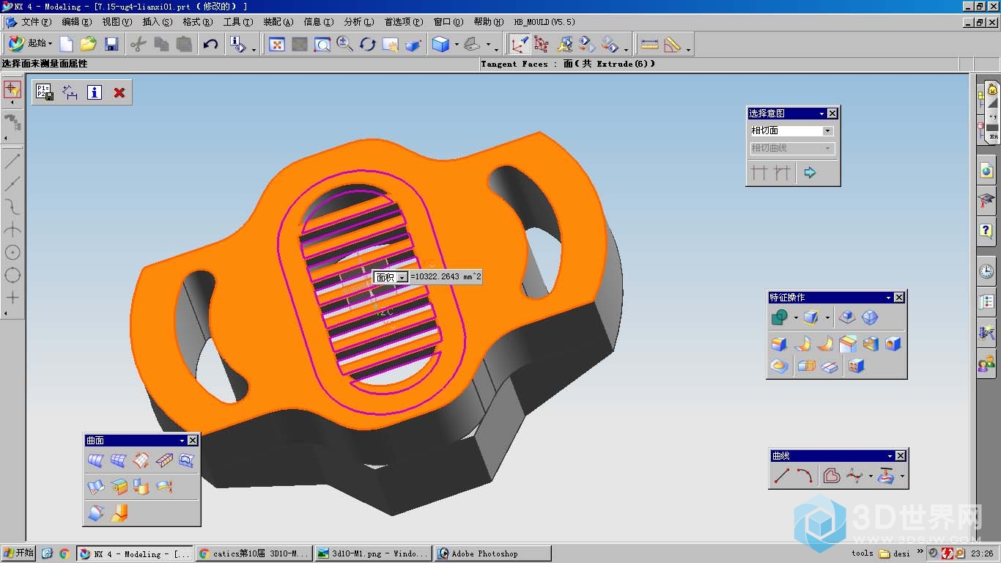Open Curve toolbar options arrow

pos(890,456)
